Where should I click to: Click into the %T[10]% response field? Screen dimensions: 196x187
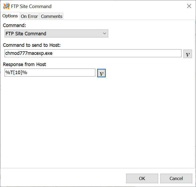click(x=50, y=72)
